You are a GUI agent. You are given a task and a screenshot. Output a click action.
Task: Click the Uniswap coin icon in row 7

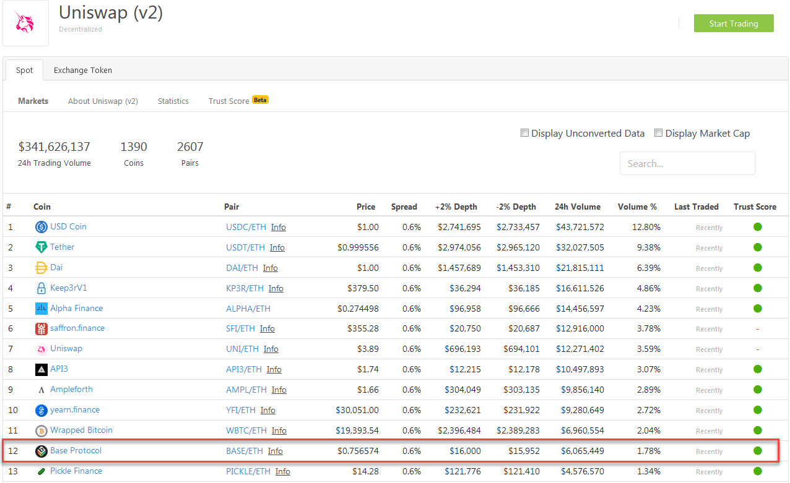tap(41, 349)
